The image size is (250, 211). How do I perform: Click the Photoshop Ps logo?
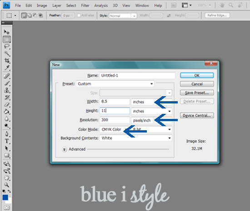coord(6,5)
